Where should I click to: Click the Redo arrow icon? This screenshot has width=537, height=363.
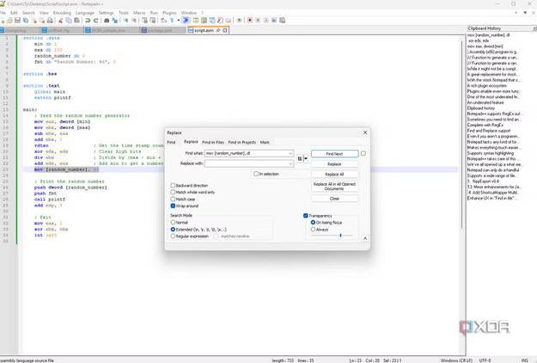(96, 21)
